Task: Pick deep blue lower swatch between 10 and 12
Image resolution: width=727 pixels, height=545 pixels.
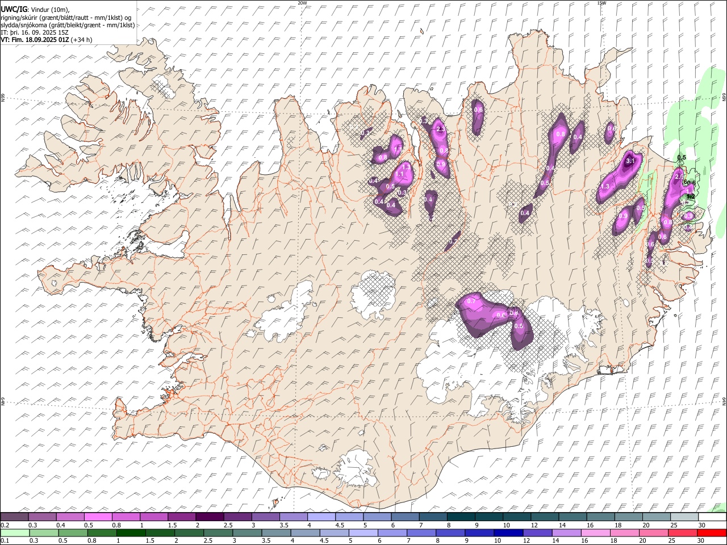Action: [x=508, y=533]
